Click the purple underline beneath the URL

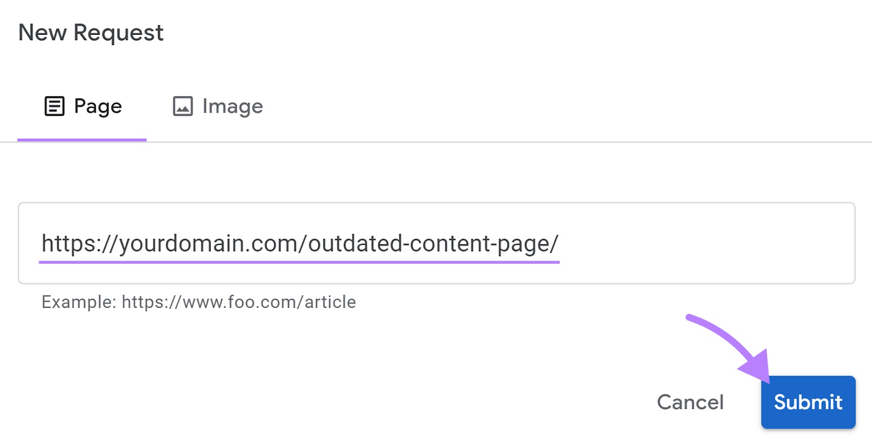299,262
